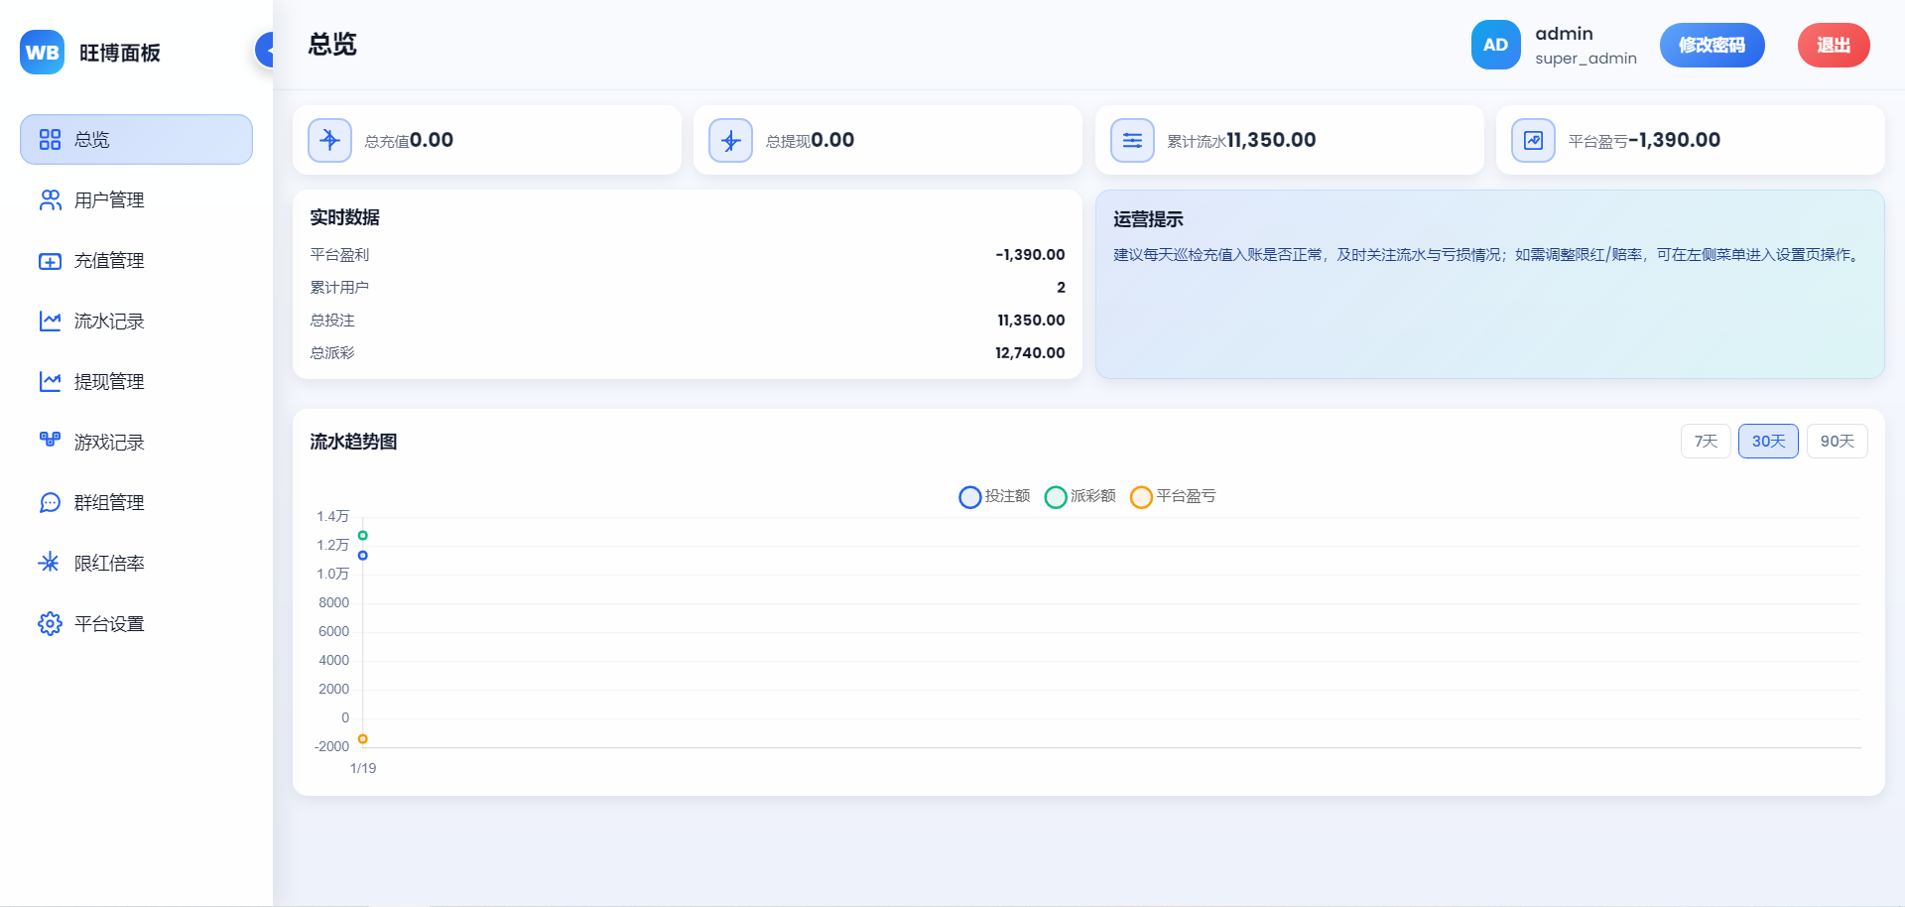Click the 游戏记录 sidebar icon

pyautogui.click(x=50, y=441)
